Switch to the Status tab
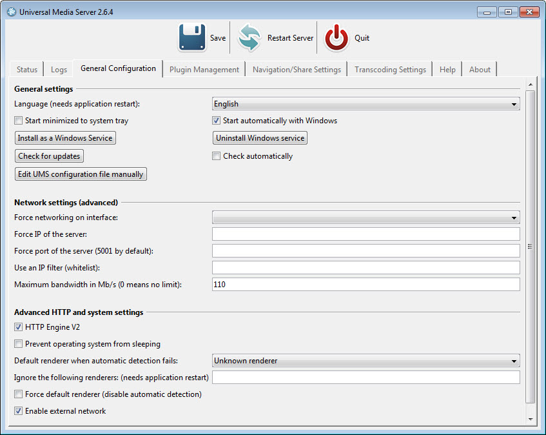 click(x=27, y=69)
